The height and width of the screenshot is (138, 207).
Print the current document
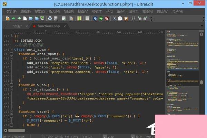pyautogui.click(x=50, y=19)
